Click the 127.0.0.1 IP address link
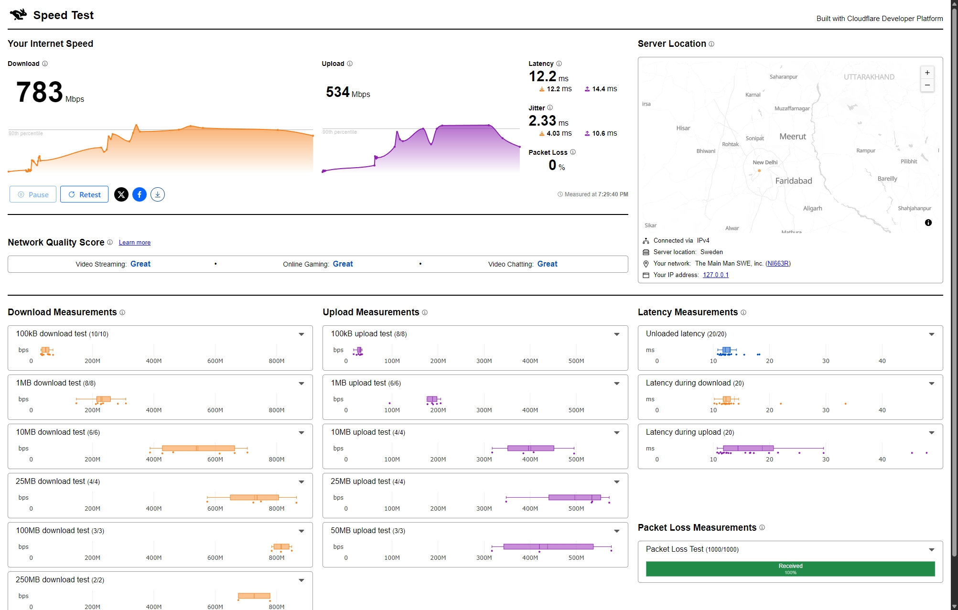 pos(715,275)
